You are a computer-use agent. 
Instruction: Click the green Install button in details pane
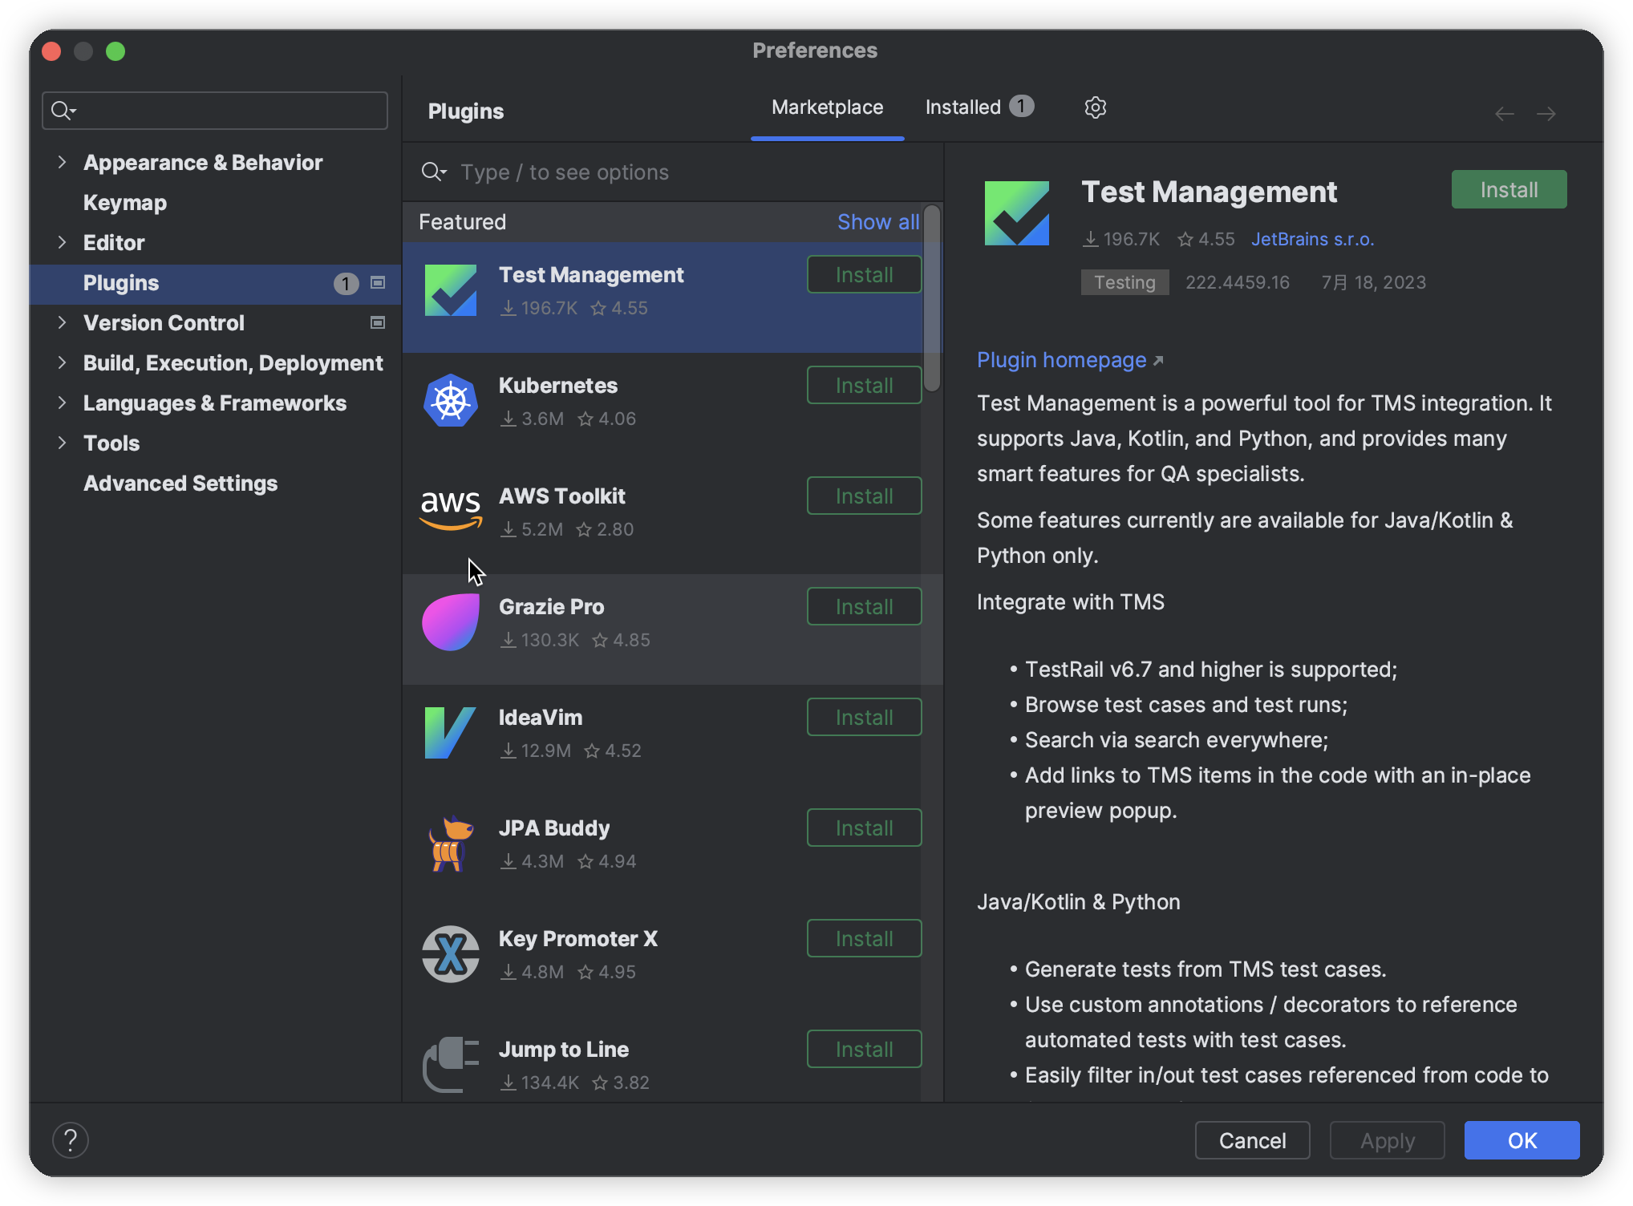(x=1509, y=190)
